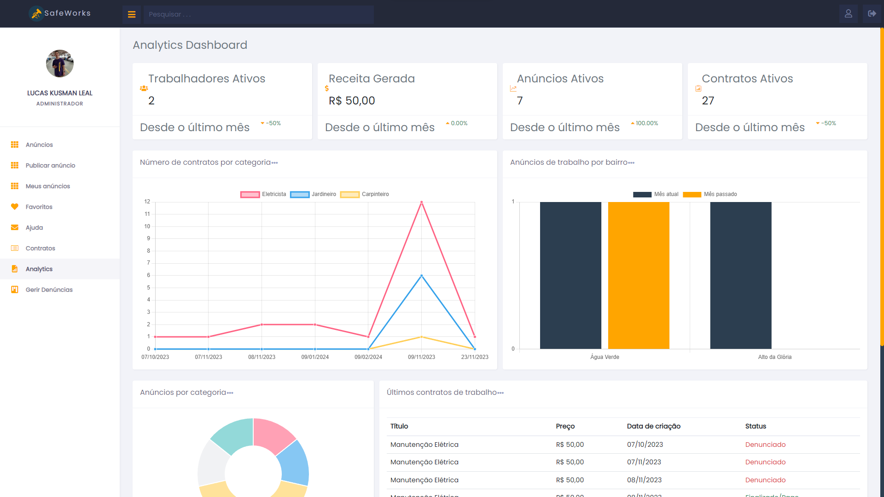The height and width of the screenshot is (497, 884).
Task: Click the Contratos clipboard icon
Action: point(15,248)
